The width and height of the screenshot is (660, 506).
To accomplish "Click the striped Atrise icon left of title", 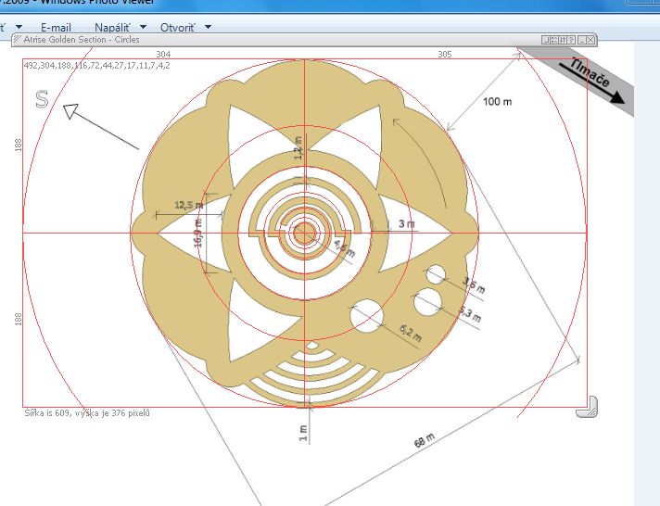I will click(x=16, y=40).
